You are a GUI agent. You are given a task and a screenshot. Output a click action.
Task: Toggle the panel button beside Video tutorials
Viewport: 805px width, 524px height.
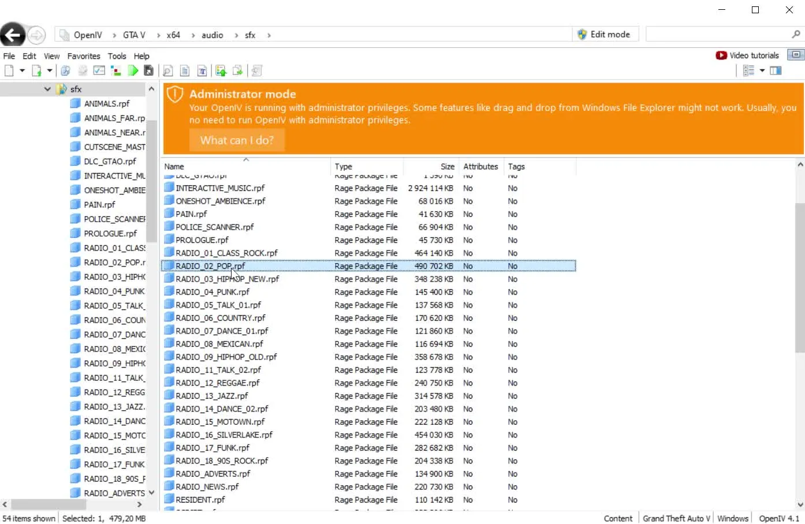tap(796, 55)
